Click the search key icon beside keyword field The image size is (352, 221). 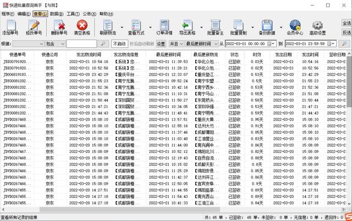click(103, 44)
